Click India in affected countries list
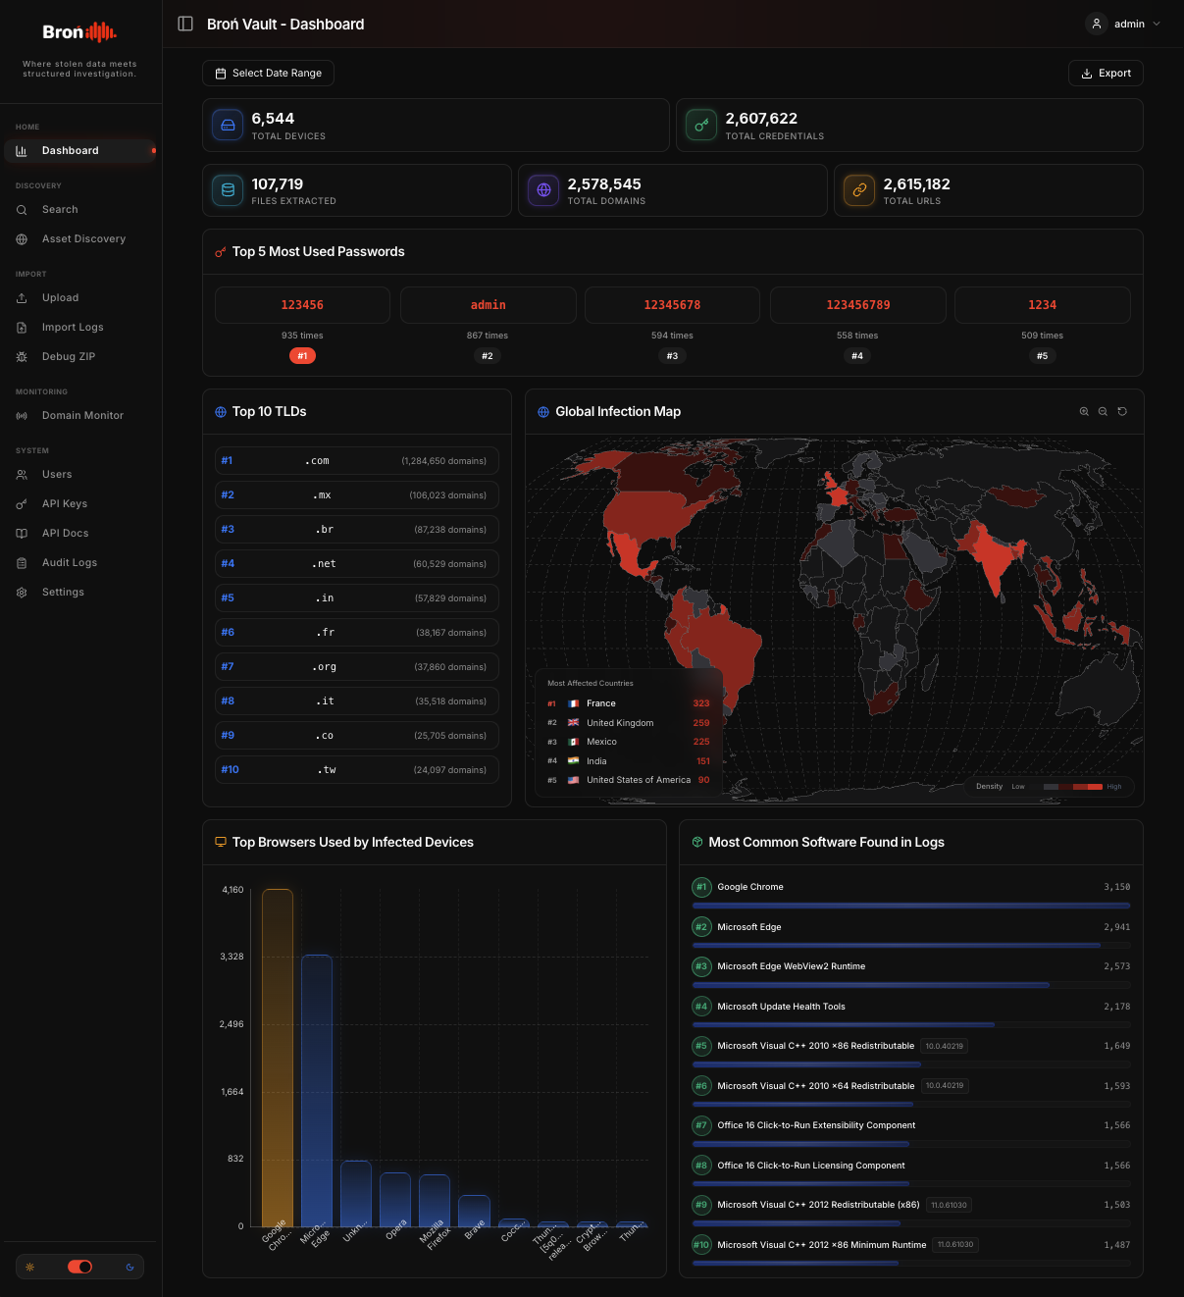The width and height of the screenshot is (1184, 1297). coord(628,761)
